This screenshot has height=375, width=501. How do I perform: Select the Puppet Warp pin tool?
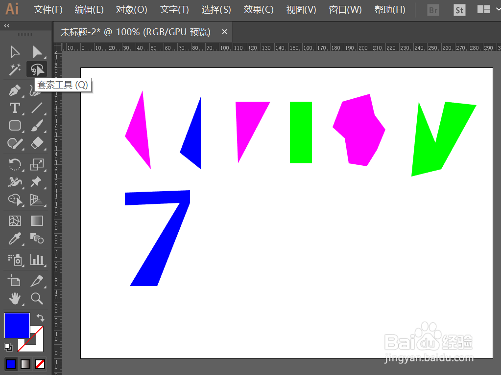click(37, 182)
